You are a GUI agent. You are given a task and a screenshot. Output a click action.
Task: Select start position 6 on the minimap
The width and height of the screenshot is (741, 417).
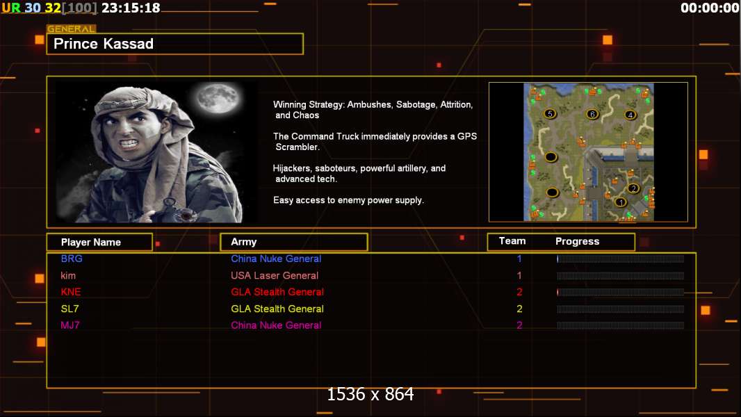coord(592,114)
